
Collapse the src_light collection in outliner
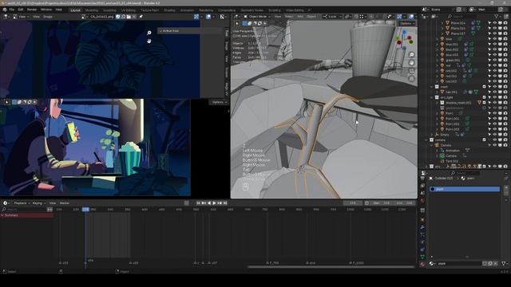[432, 97]
